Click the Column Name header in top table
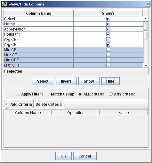152x163 pixels. (39, 13)
